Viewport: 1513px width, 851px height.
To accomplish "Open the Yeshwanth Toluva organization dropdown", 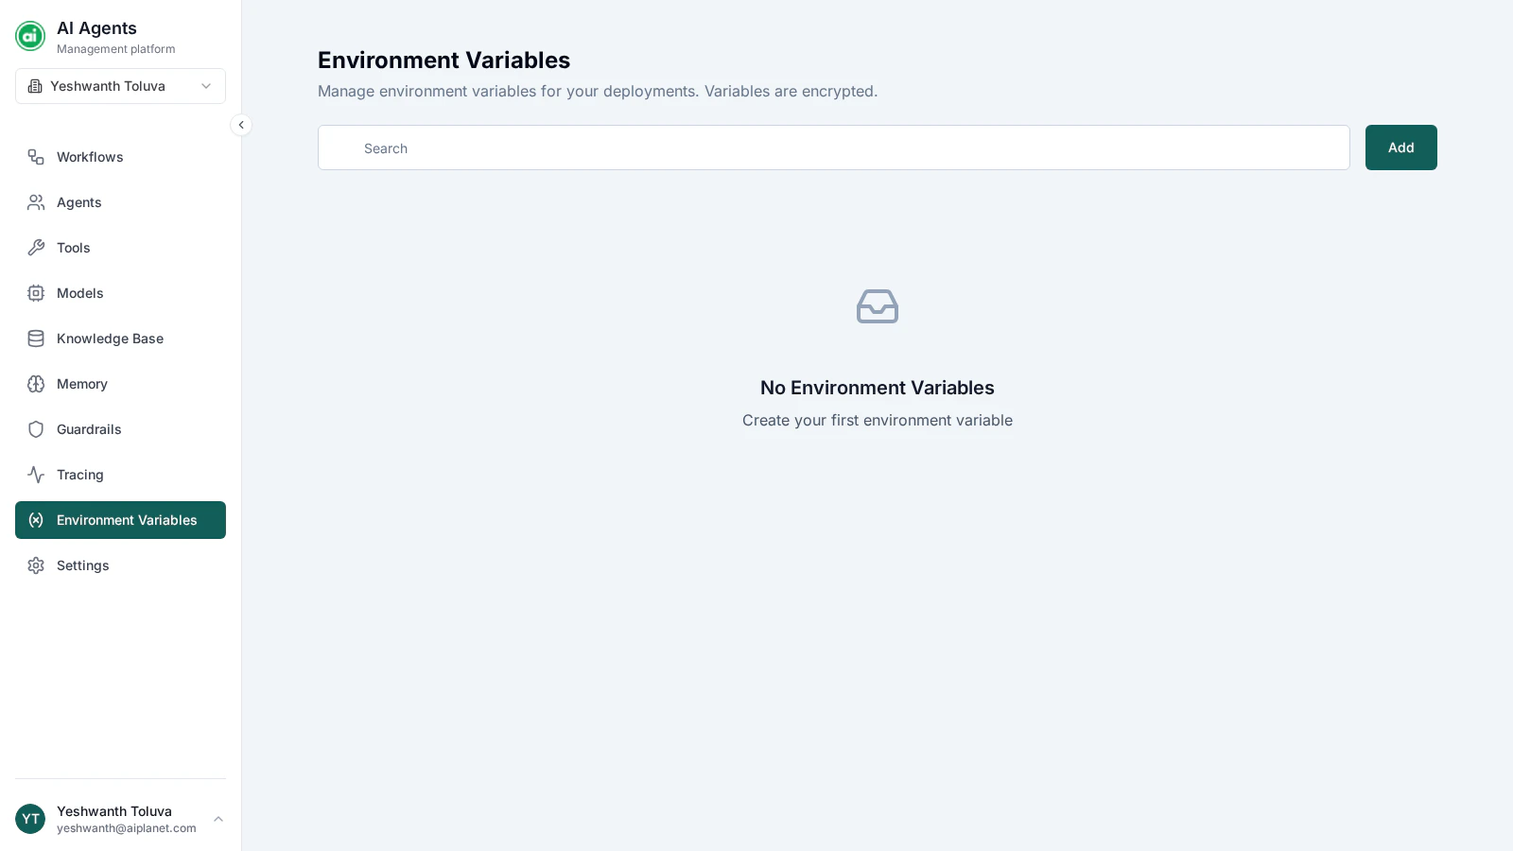I will 120,86.
